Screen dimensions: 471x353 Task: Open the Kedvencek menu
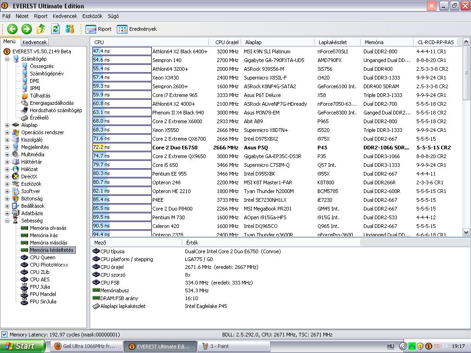click(x=65, y=16)
